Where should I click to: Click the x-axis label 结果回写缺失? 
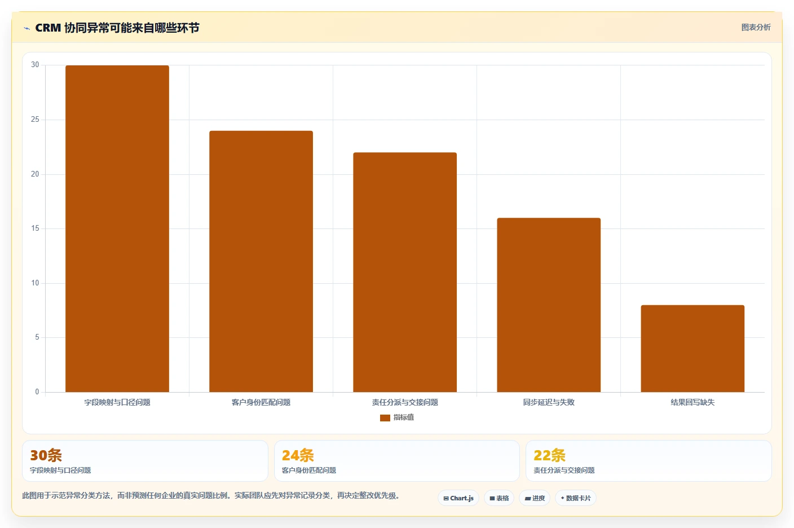pyautogui.click(x=692, y=402)
